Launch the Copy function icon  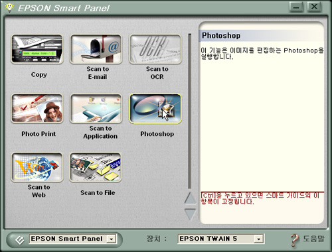(x=37, y=49)
